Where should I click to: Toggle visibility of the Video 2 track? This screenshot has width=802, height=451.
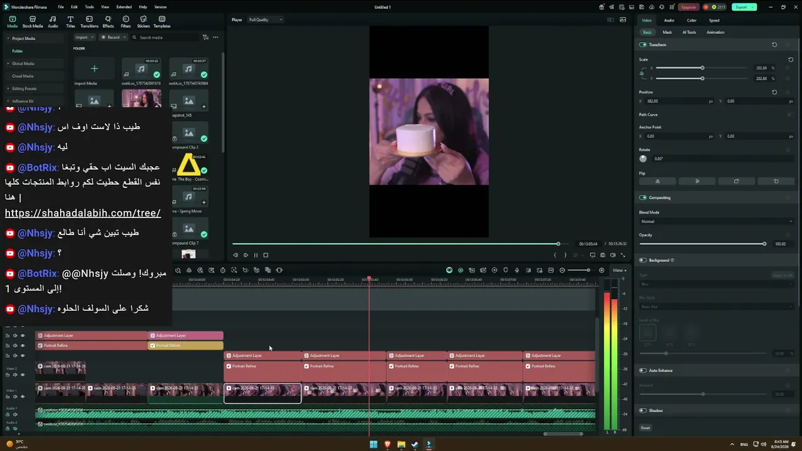click(x=23, y=375)
